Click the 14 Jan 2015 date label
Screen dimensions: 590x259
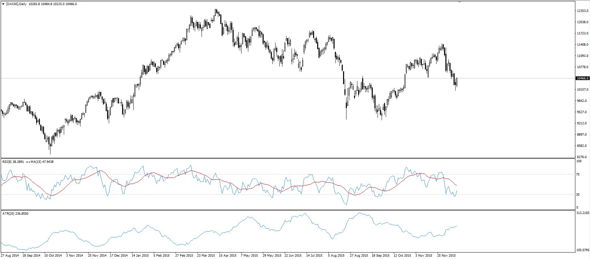point(140,255)
